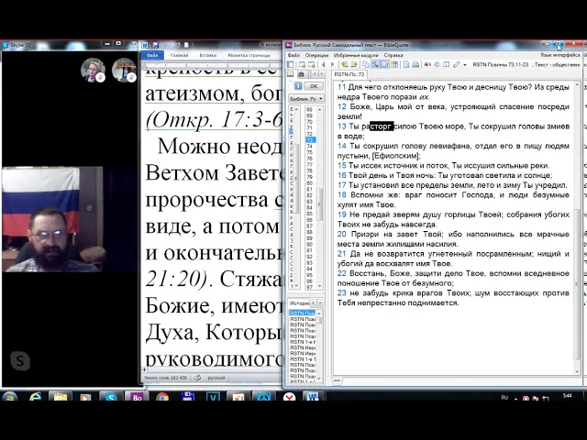This screenshot has height=440, width=587.
Task: Click the Skype logo button in call window
Action: pos(20,360)
